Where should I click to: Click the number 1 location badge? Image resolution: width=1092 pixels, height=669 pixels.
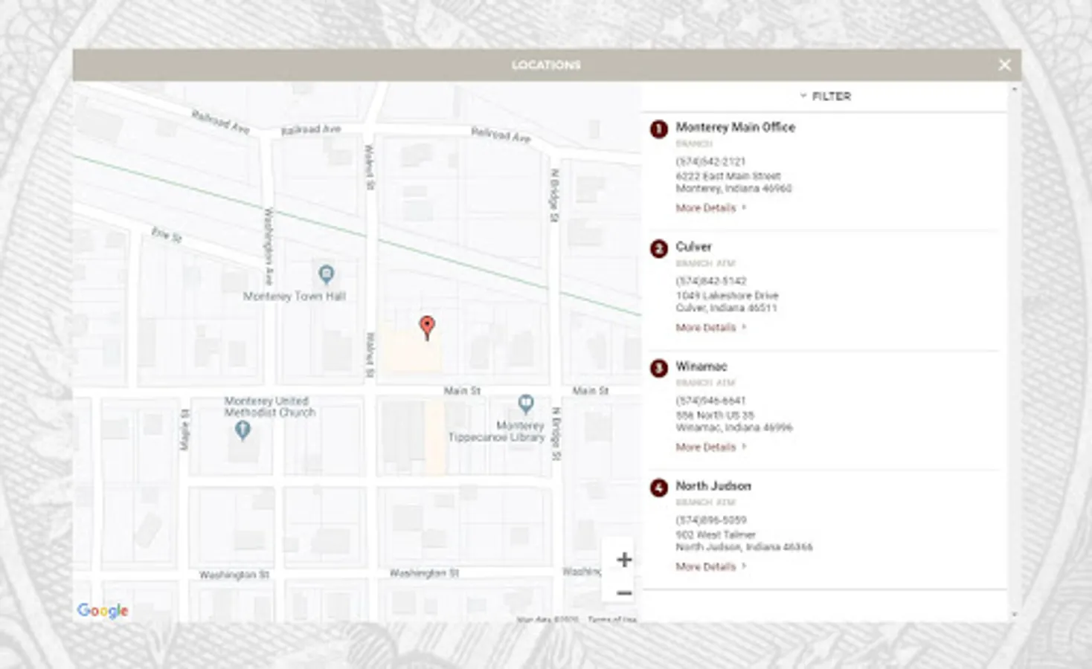[658, 129]
